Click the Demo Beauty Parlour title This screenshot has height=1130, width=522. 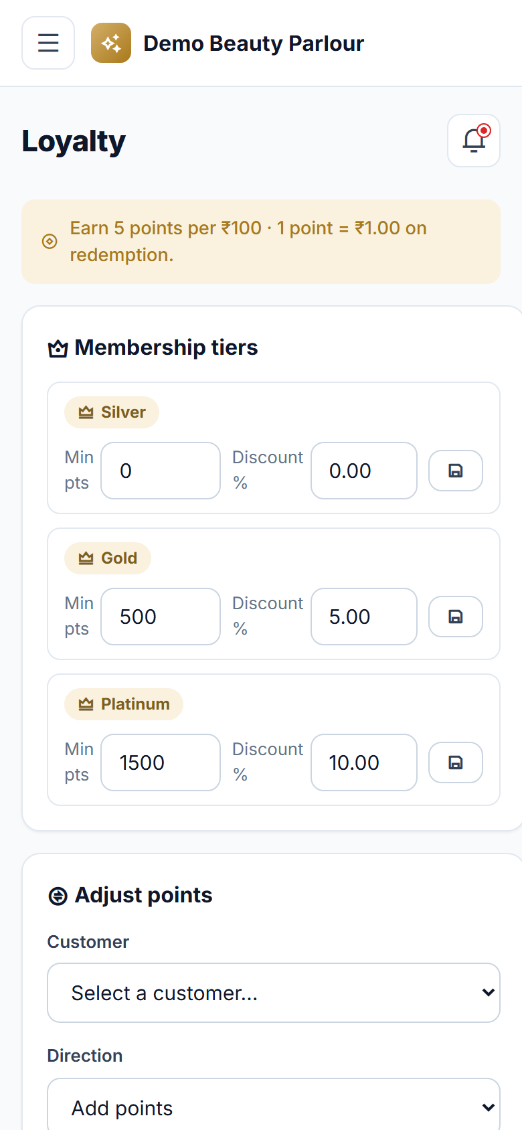[254, 44]
